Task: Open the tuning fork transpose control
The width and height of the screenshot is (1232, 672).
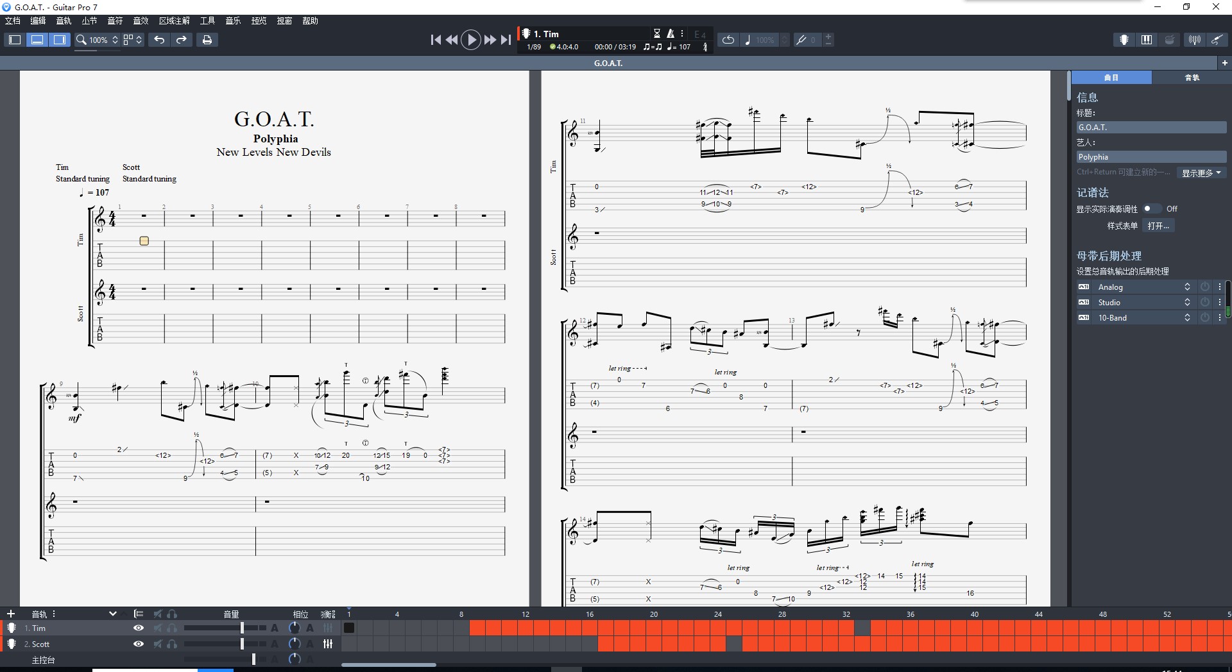Action: 801,40
